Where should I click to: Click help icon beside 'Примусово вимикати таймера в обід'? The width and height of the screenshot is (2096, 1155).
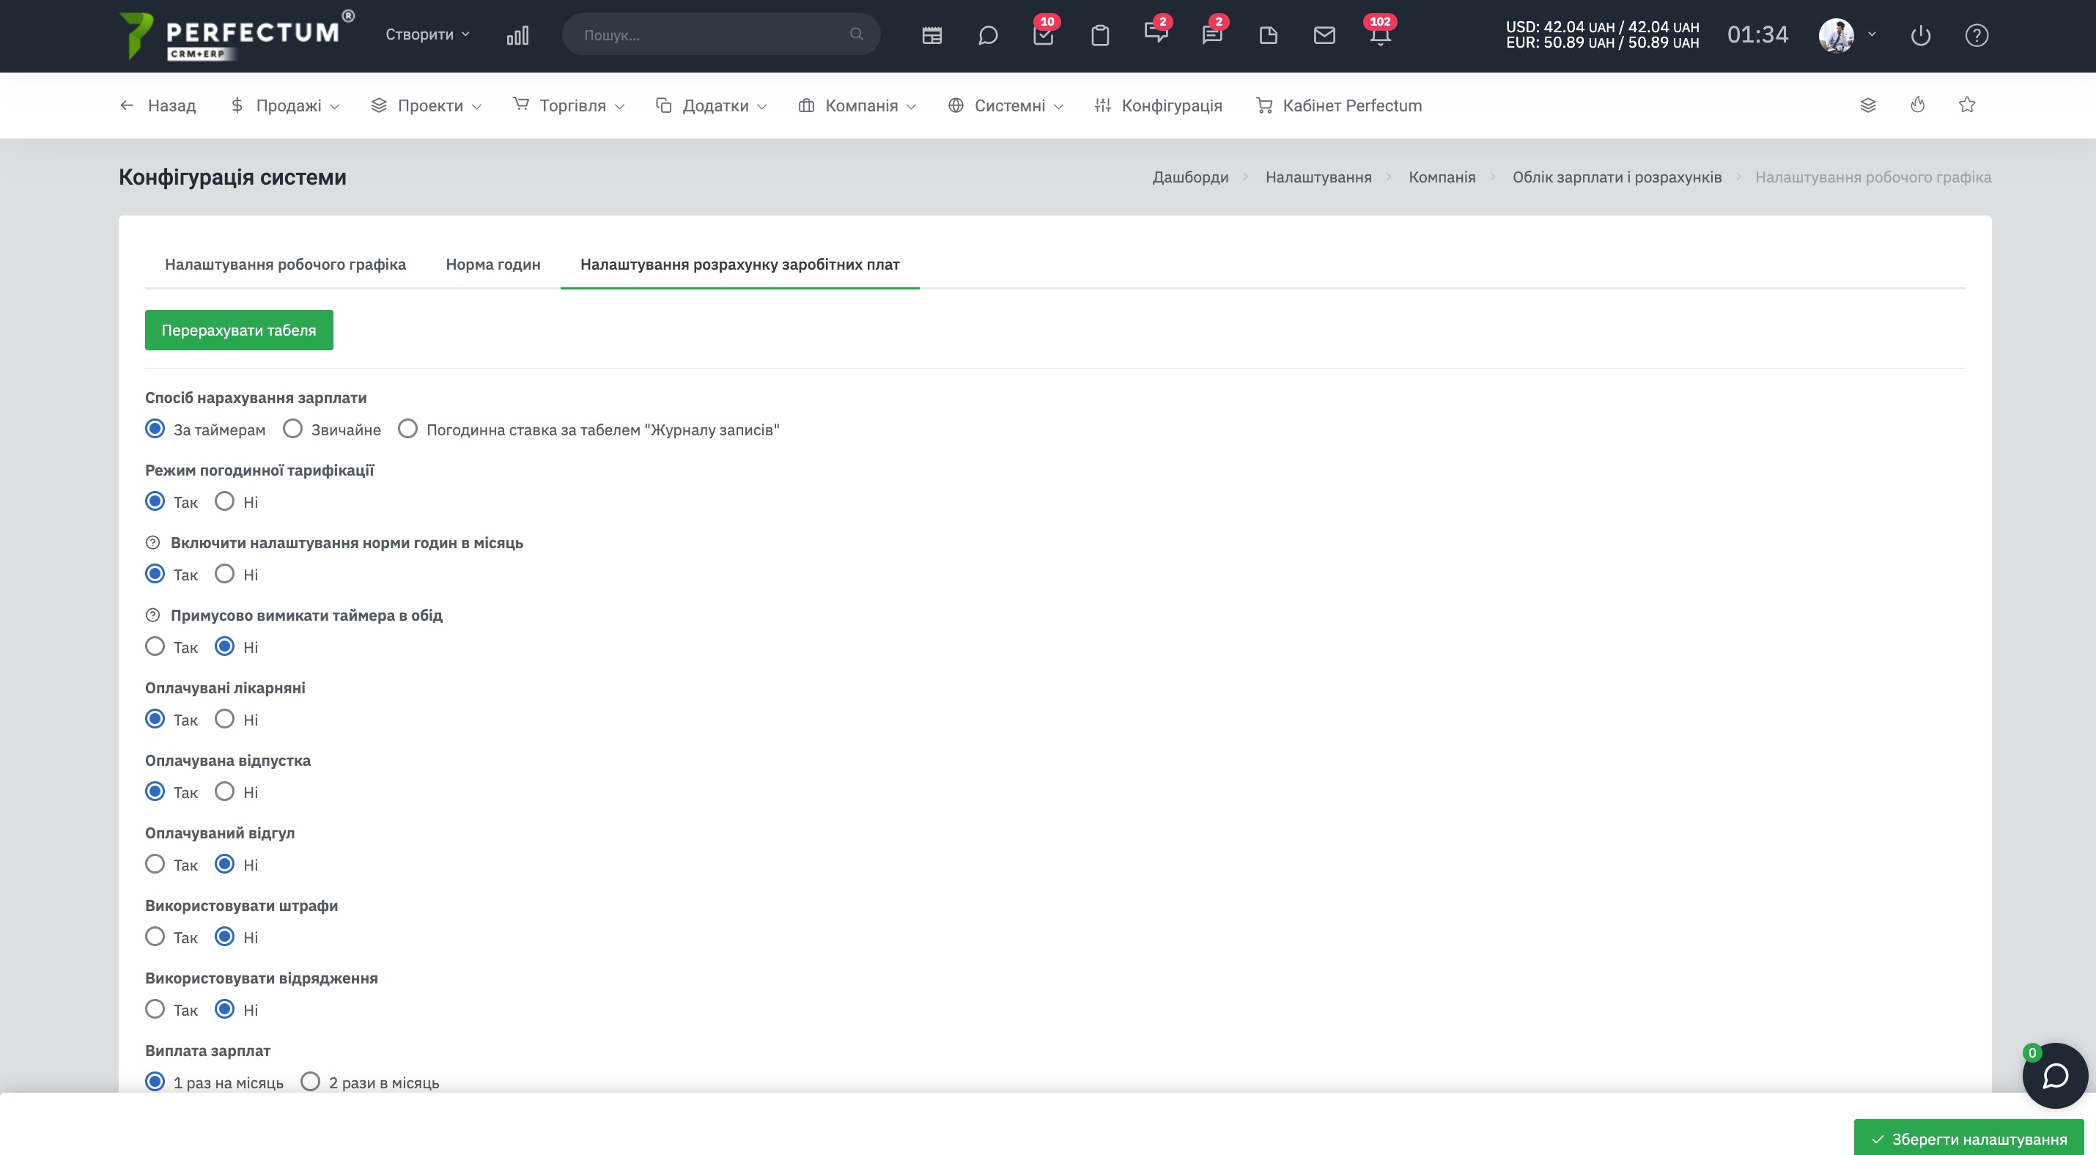(152, 615)
